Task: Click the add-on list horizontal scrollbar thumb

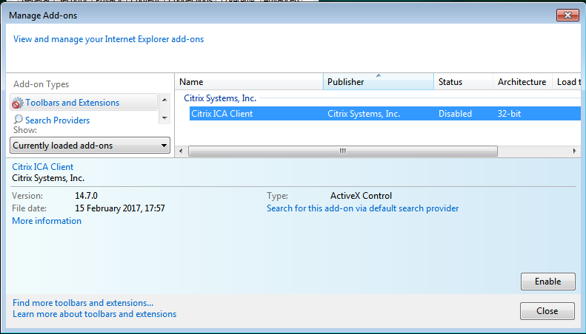Action: coord(342,151)
